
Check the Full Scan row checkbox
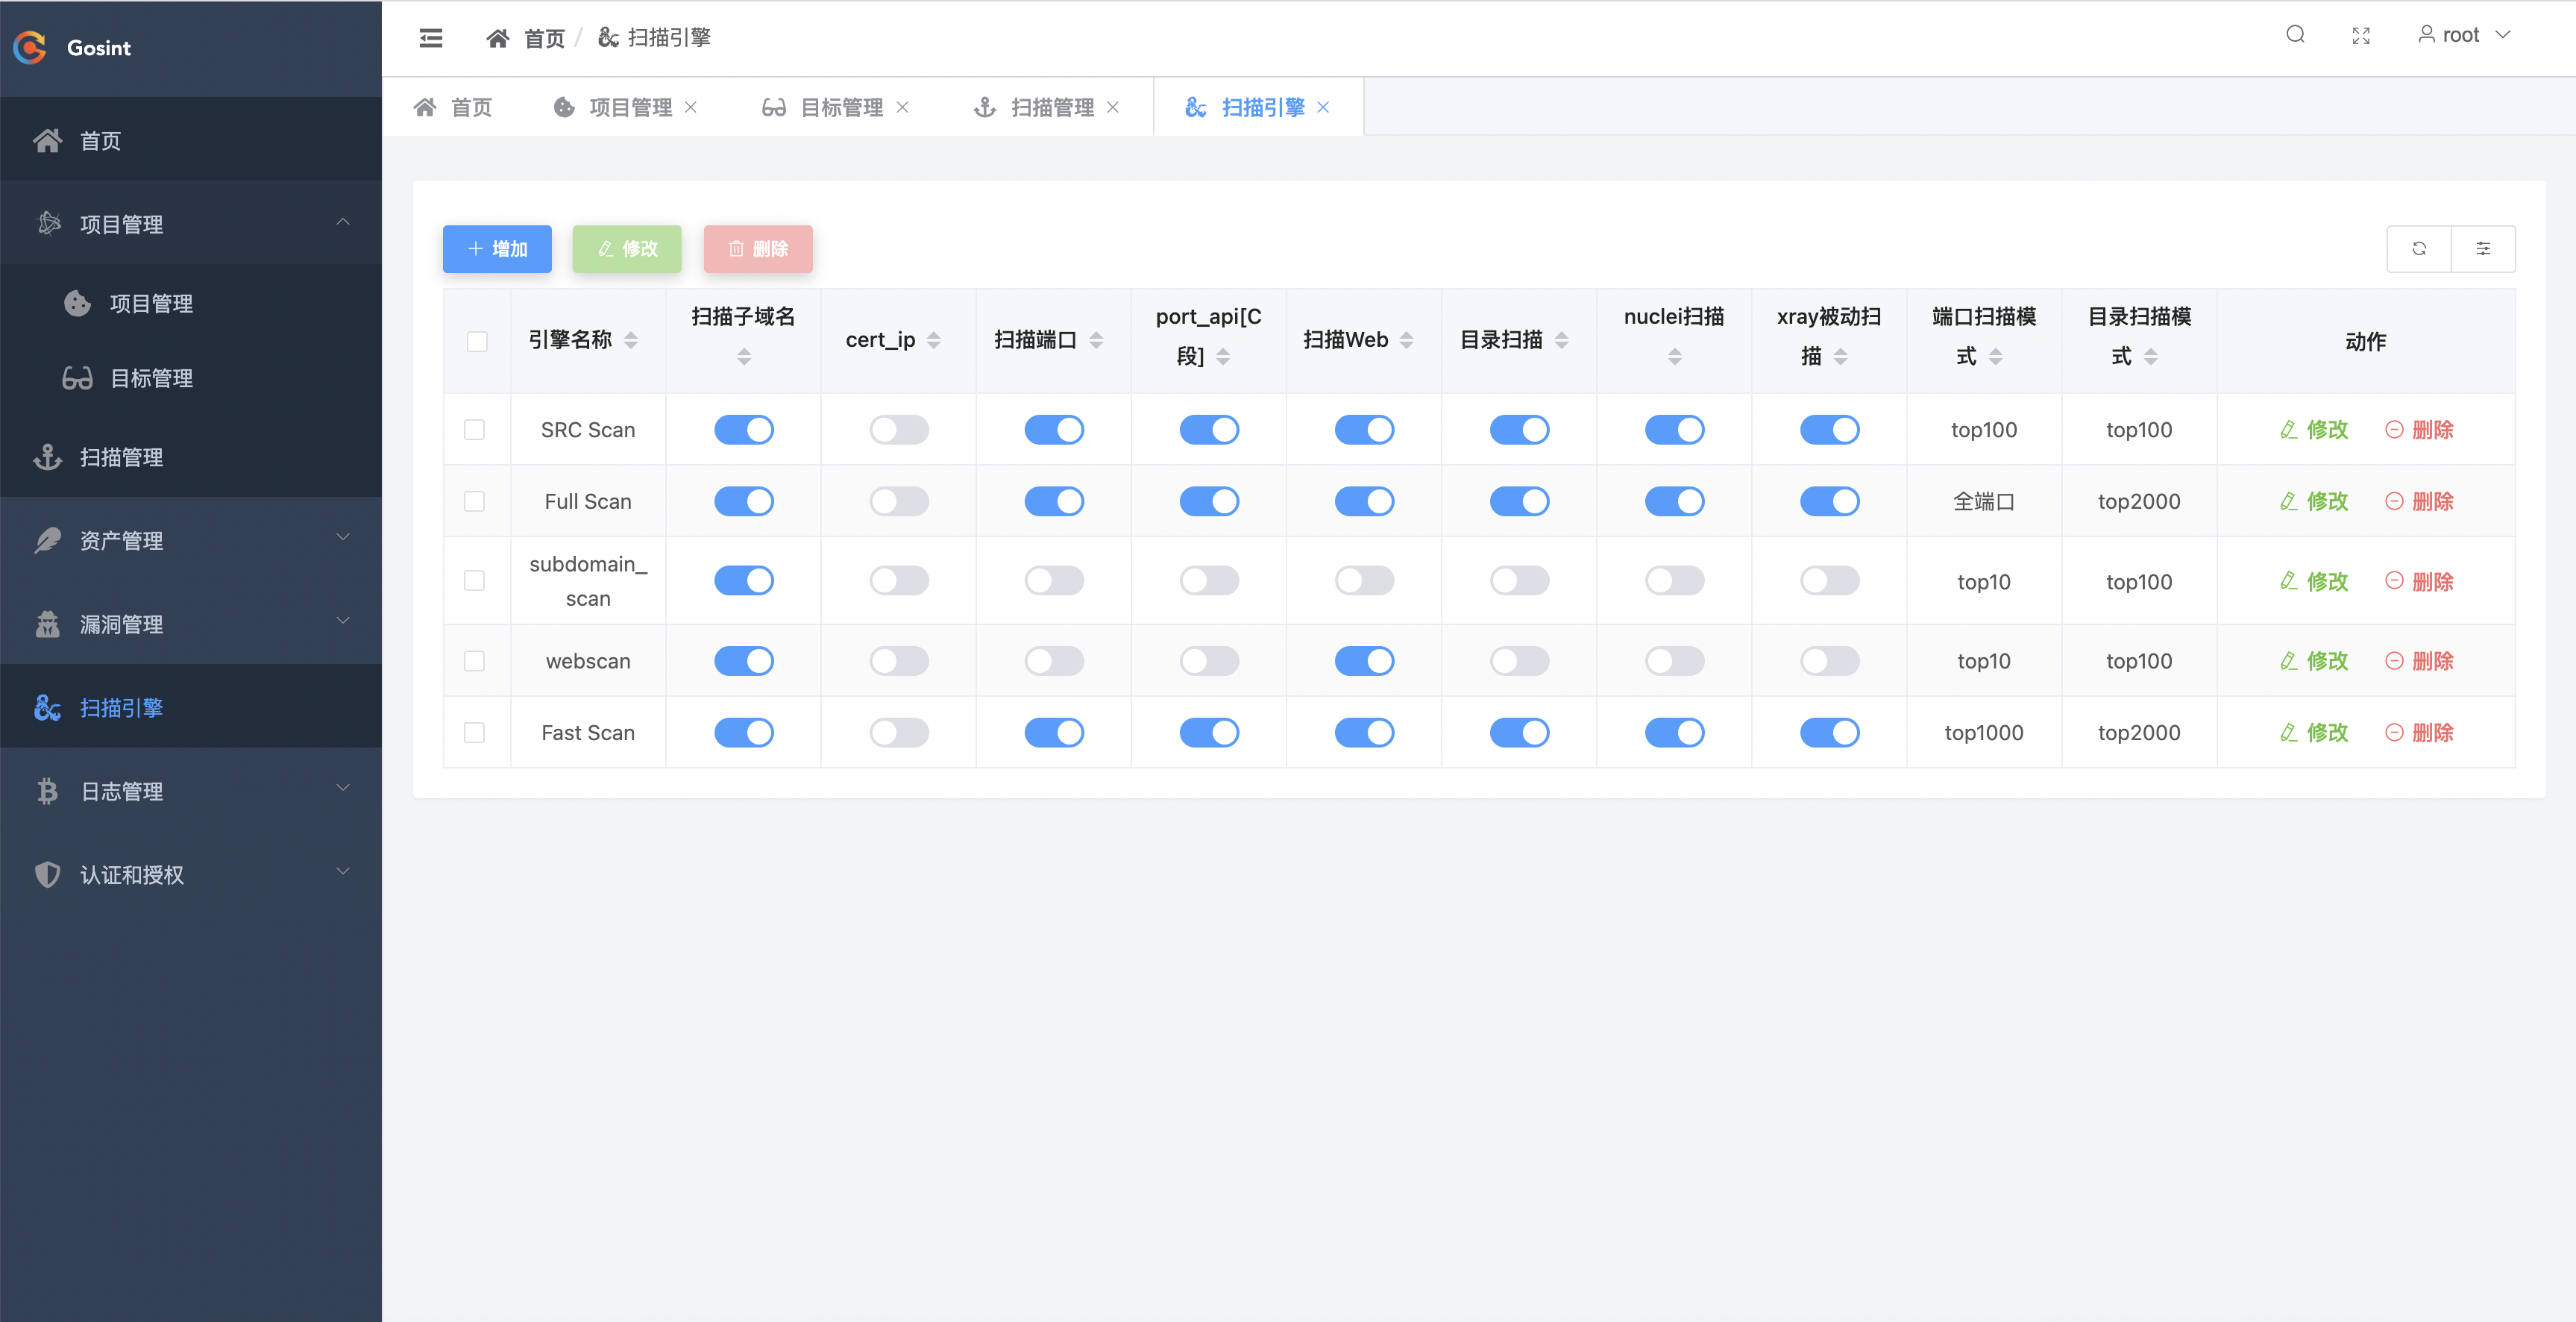tap(475, 501)
